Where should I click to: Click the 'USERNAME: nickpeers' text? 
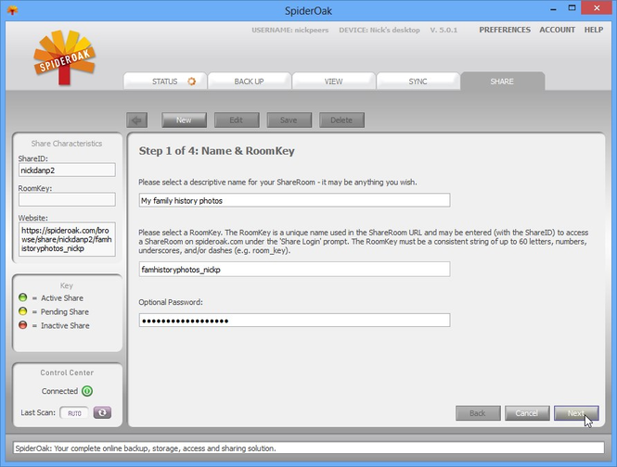[x=290, y=30]
